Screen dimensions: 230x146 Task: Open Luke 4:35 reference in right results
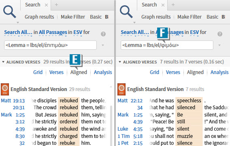coord(130,129)
